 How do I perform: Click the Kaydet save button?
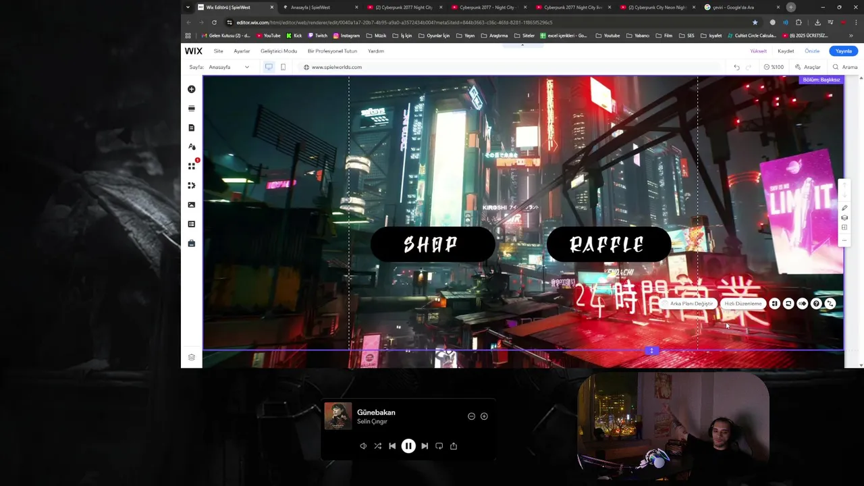786,51
